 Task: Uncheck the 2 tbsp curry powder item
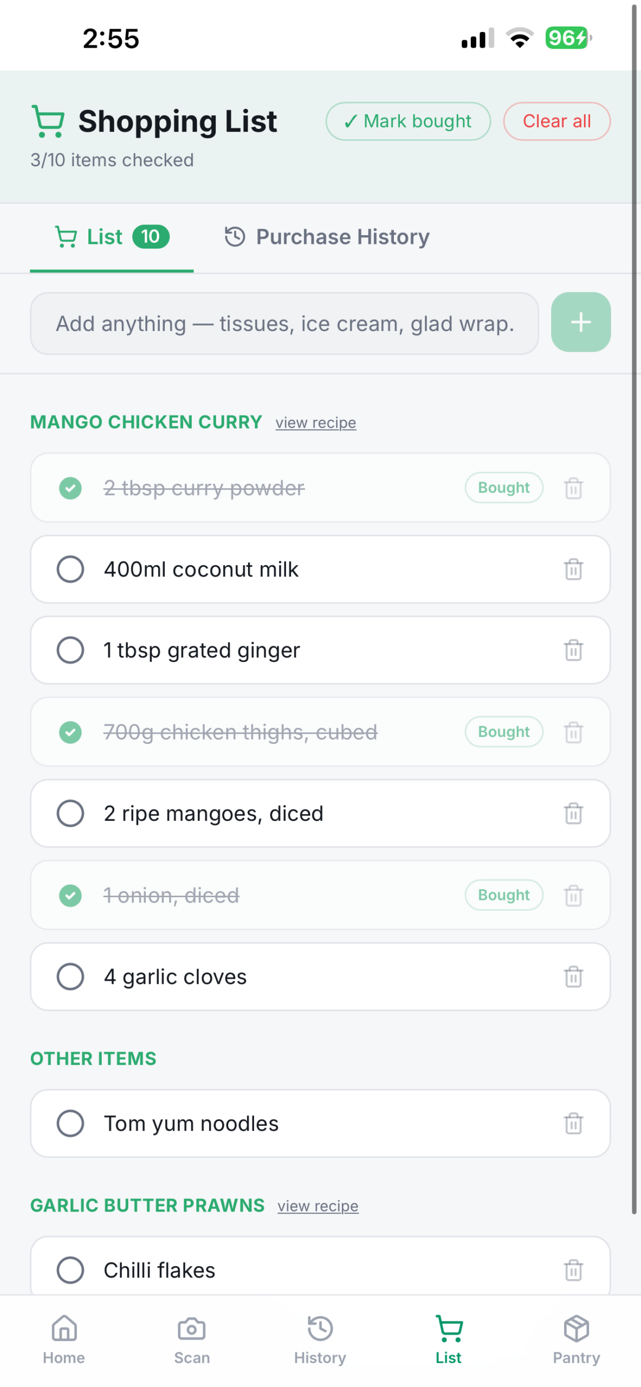click(70, 488)
